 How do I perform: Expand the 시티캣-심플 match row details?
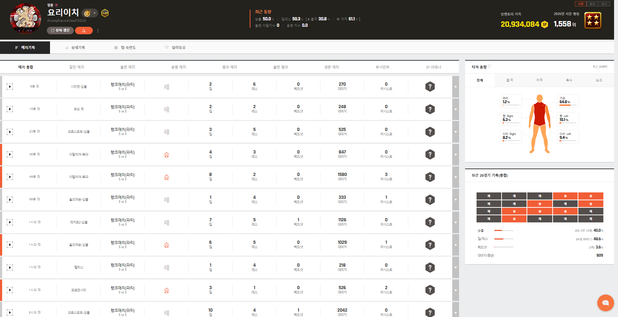click(x=455, y=87)
